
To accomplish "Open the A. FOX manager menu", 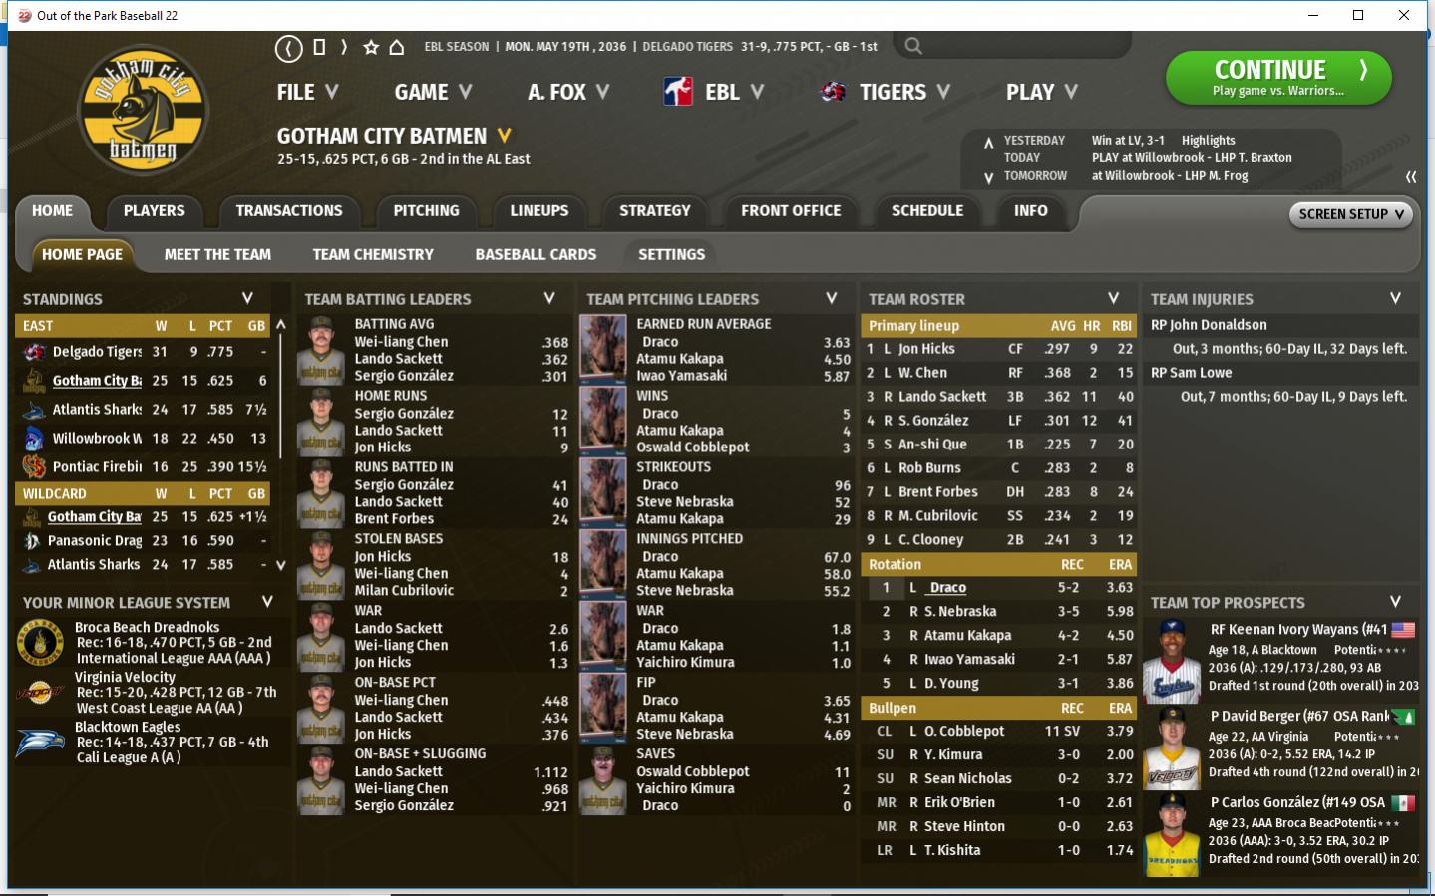I will [568, 92].
